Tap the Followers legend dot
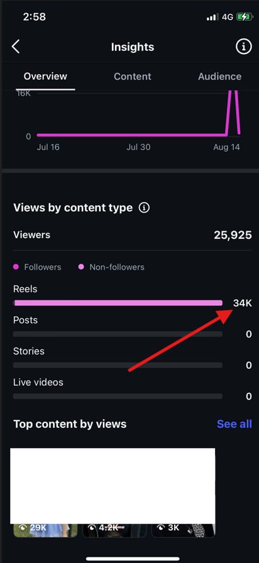 pos(16,267)
